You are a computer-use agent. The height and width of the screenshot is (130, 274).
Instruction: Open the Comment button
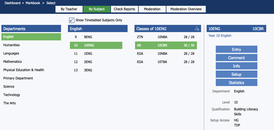point(236,58)
